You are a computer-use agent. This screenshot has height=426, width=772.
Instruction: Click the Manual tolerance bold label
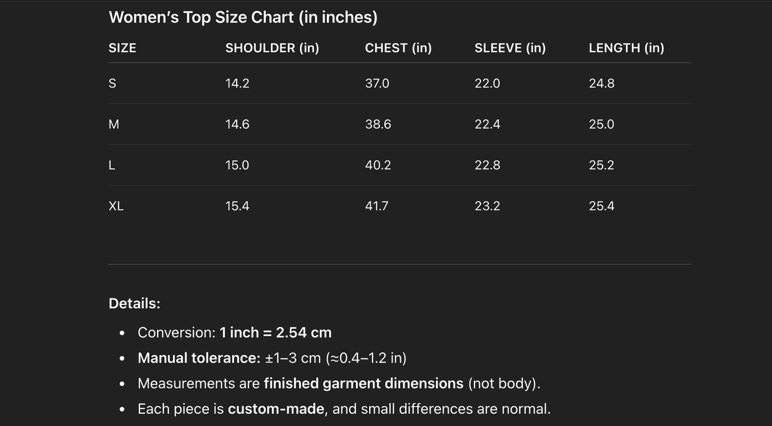199,358
